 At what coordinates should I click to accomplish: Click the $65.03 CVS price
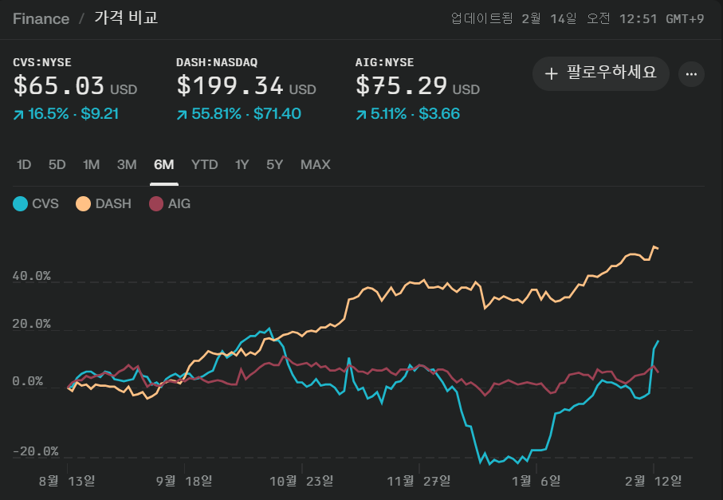coord(58,86)
